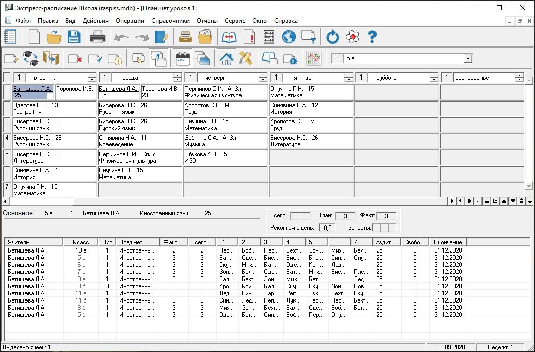Image resolution: width=535 pixels, height=352 pixels.
Task: Click the card with blue down arrow icon
Action: pos(309,37)
